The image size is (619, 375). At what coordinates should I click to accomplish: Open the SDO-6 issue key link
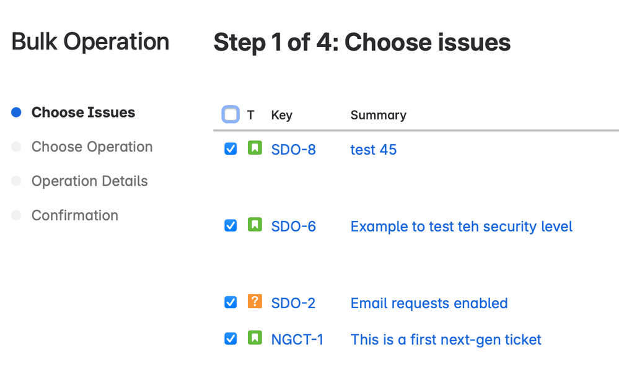pyautogui.click(x=293, y=226)
